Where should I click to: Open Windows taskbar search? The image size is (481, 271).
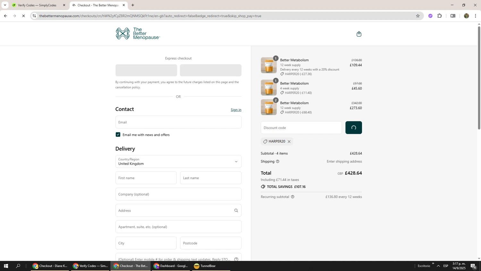(x=18, y=266)
